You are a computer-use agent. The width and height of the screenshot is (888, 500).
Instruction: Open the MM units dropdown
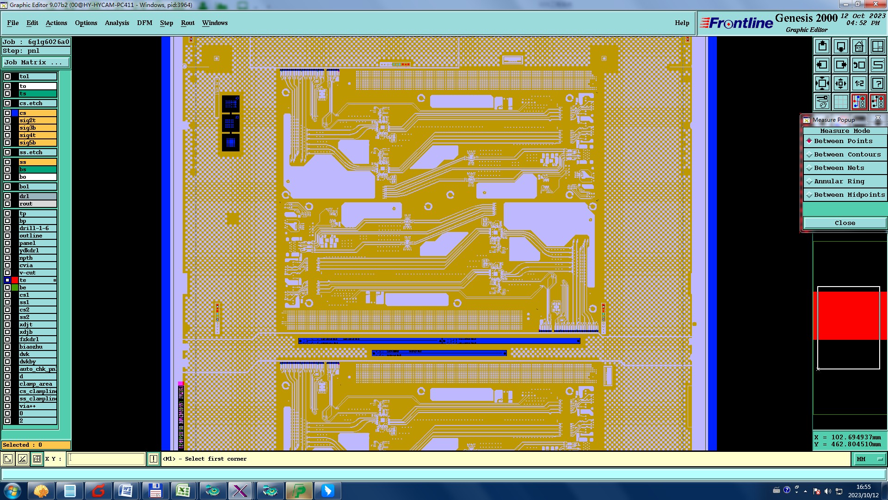coord(869,459)
